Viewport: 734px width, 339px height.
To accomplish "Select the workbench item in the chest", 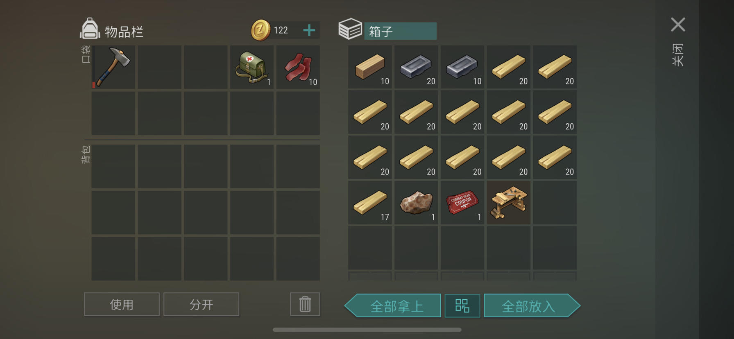I will point(508,203).
